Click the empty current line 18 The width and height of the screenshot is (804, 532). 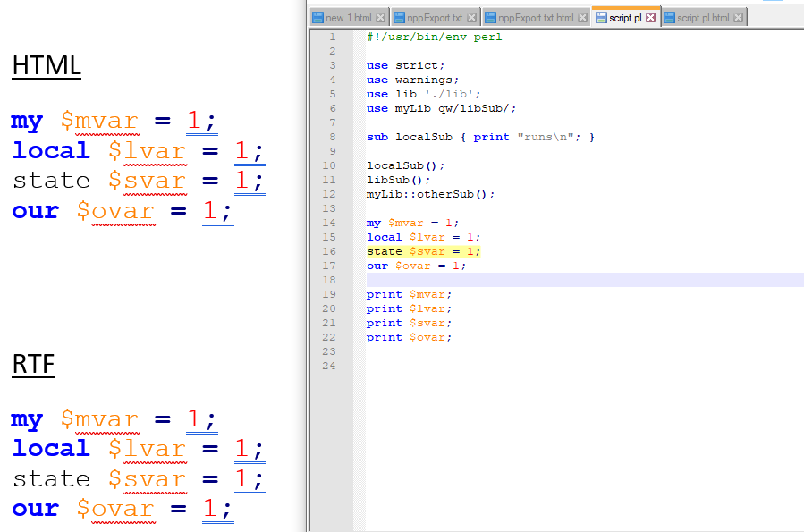pos(585,280)
